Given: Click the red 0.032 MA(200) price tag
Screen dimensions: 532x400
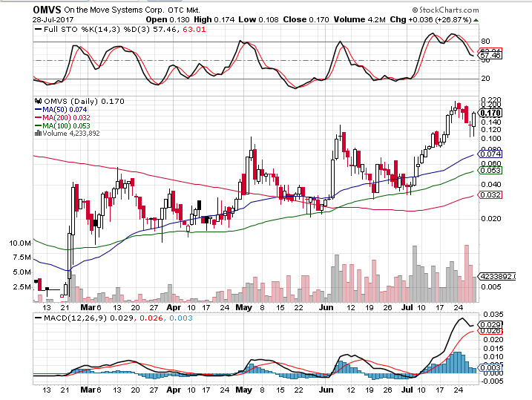Looking at the screenshot, I should coord(490,194).
